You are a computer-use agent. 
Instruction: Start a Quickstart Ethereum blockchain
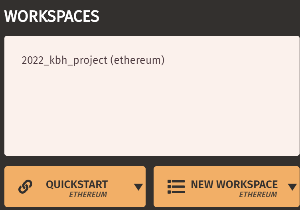[x=68, y=187]
